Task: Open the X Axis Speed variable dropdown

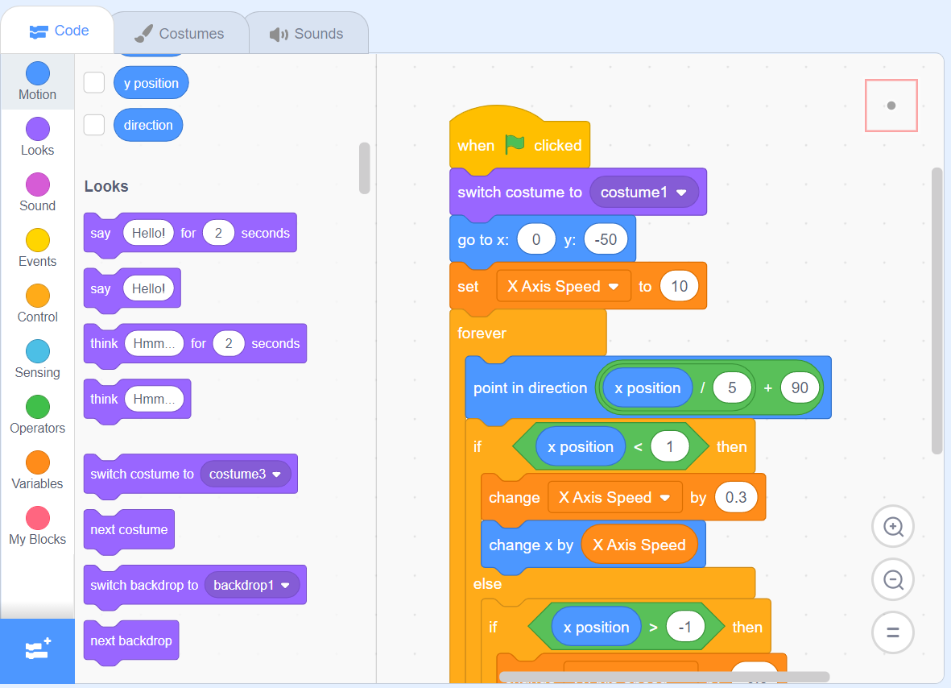Action: pyautogui.click(x=564, y=286)
